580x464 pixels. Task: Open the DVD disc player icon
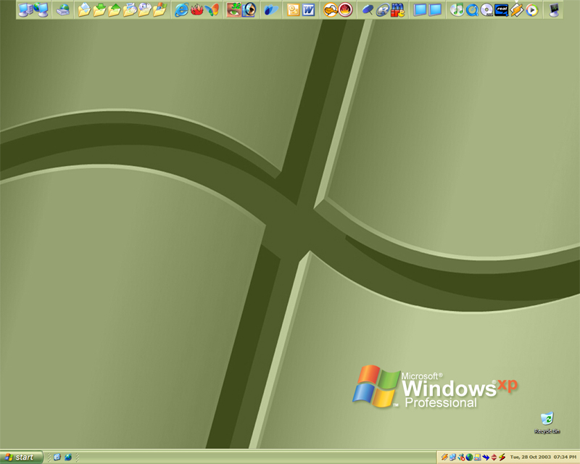(x=486, y=9)
